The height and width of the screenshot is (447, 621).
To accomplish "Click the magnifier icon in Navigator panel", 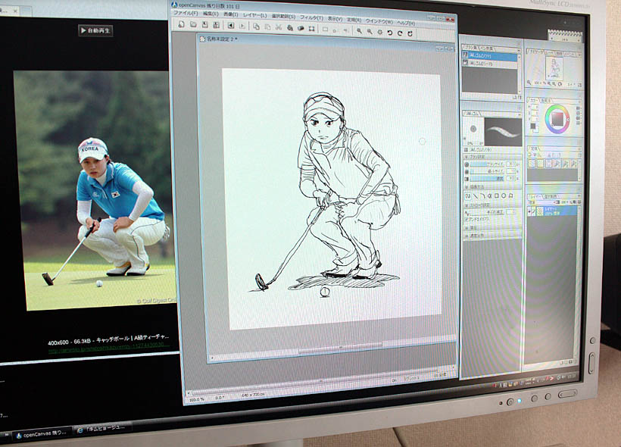I will pos(529,83).
